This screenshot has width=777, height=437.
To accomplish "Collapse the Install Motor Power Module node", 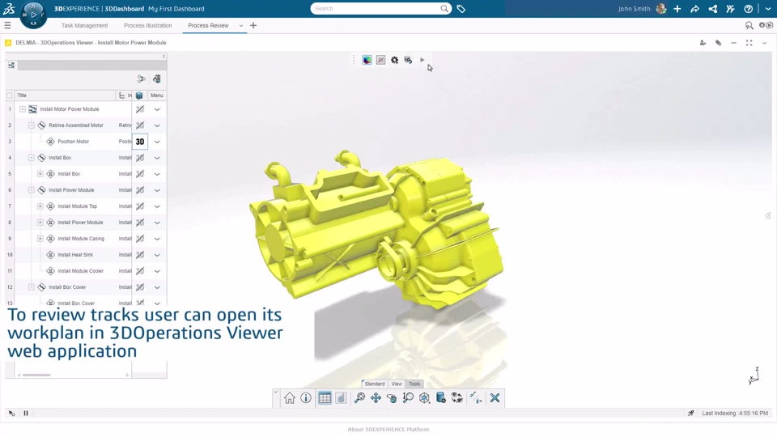I will [x=23, y=109].
